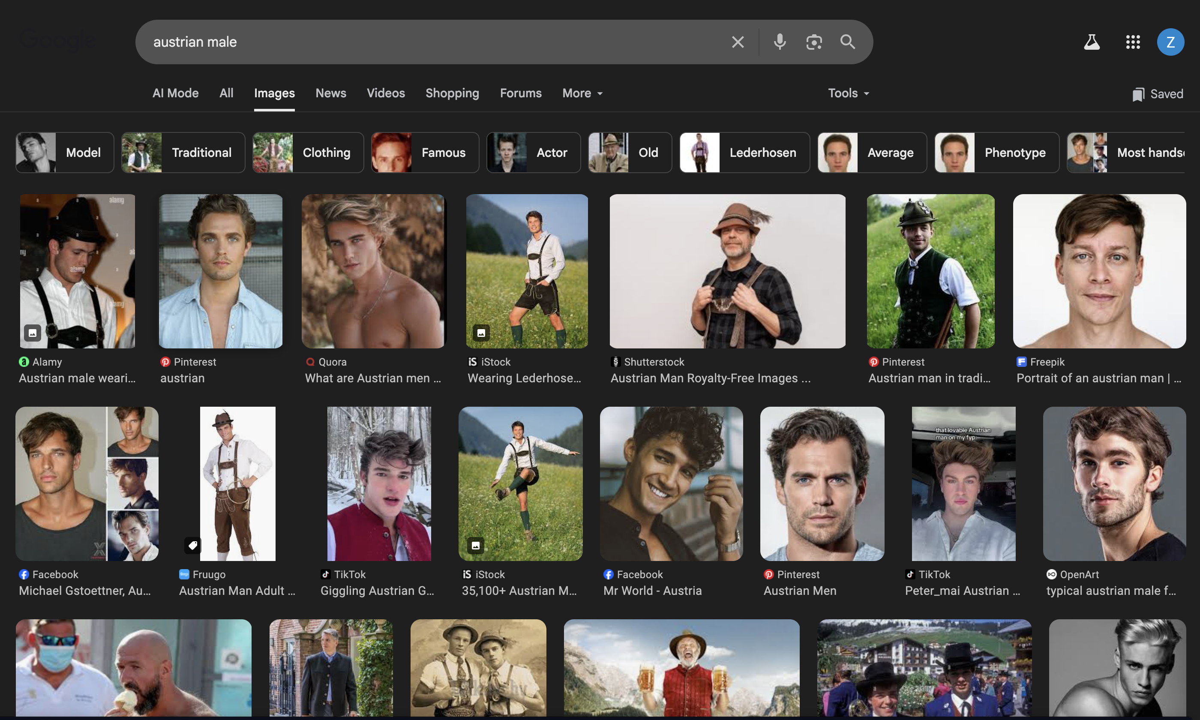1200x720 pixels.
Task: Open the Alamy Austrian male thumbnail
Action: tap(78, 271)
